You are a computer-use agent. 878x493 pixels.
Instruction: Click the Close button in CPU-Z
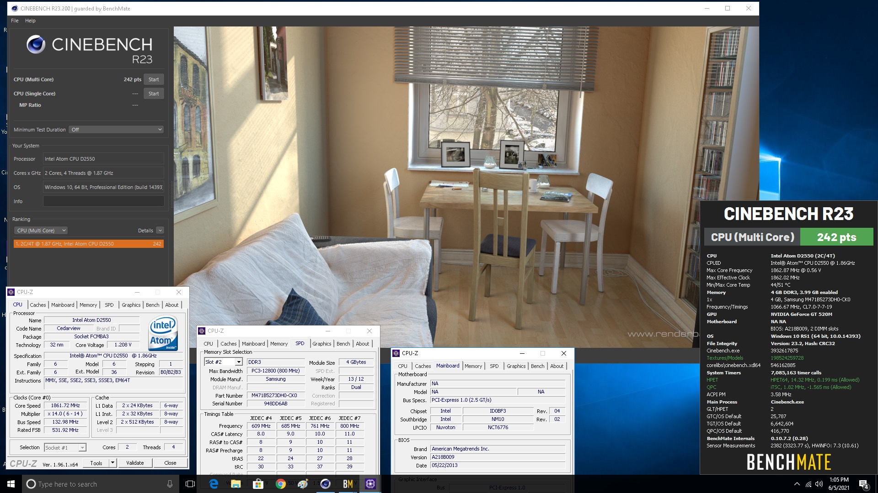170,463
